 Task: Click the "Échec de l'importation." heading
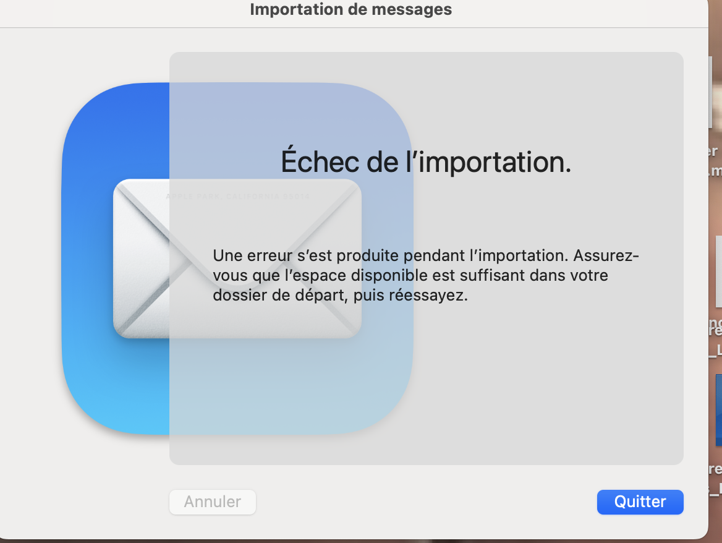(x=425, y=161)
